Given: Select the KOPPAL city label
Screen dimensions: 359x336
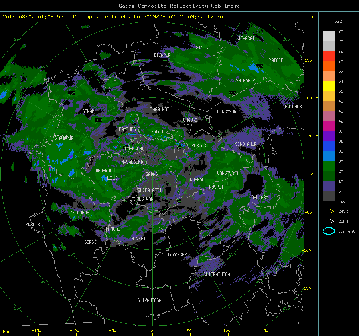Looking at the screenshot, I should coord(197,180).
